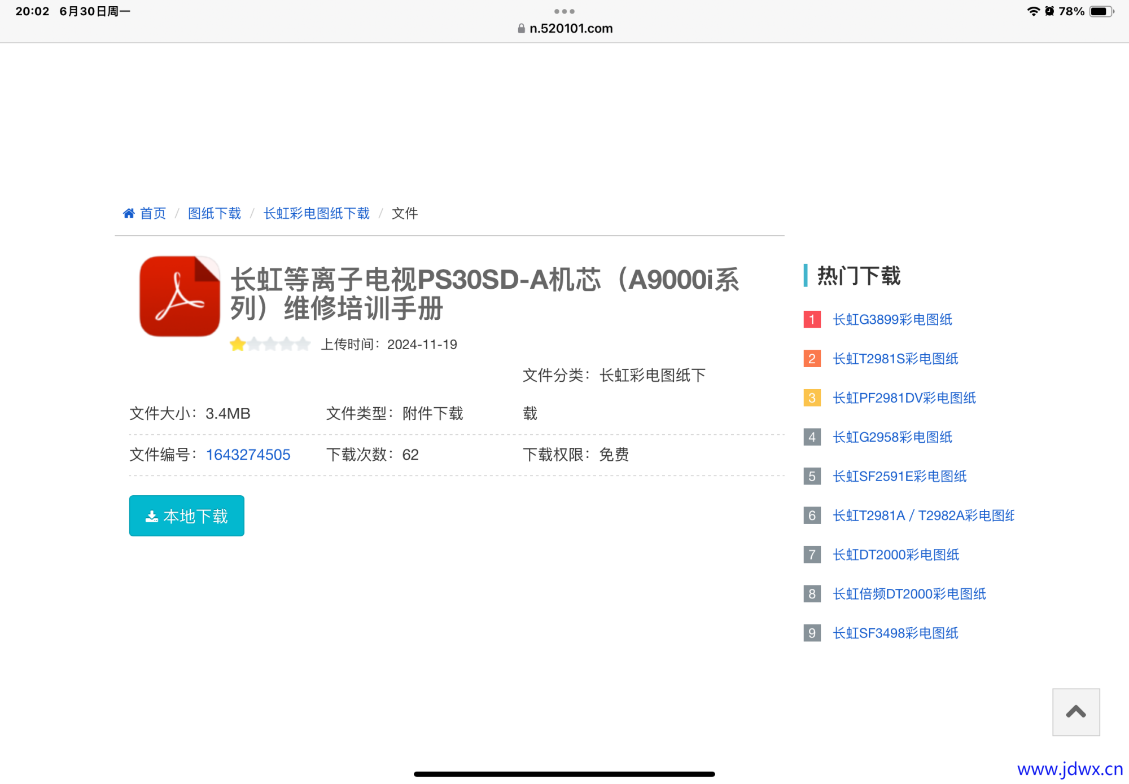1129x784 pixels.
Task: Click rank badge number 7
Action: [x=812, y=554]
